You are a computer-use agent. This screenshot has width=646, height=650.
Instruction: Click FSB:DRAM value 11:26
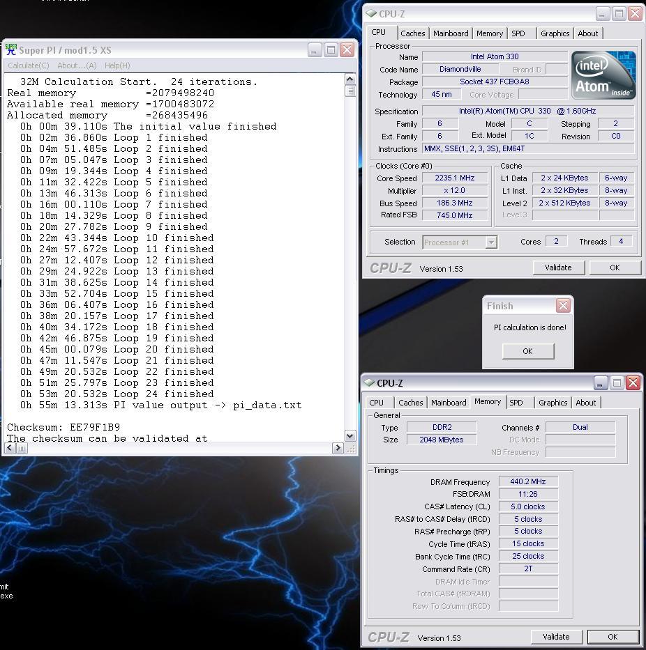click(x=528, y=494)
